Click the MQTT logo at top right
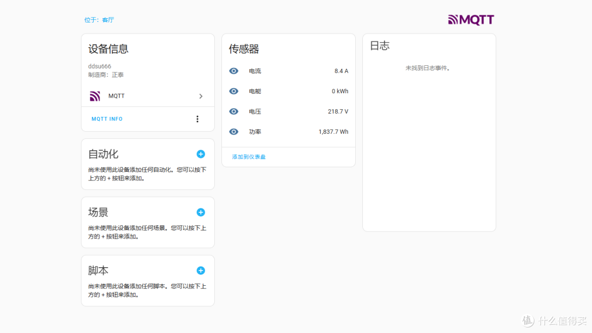 coord(471,20)
